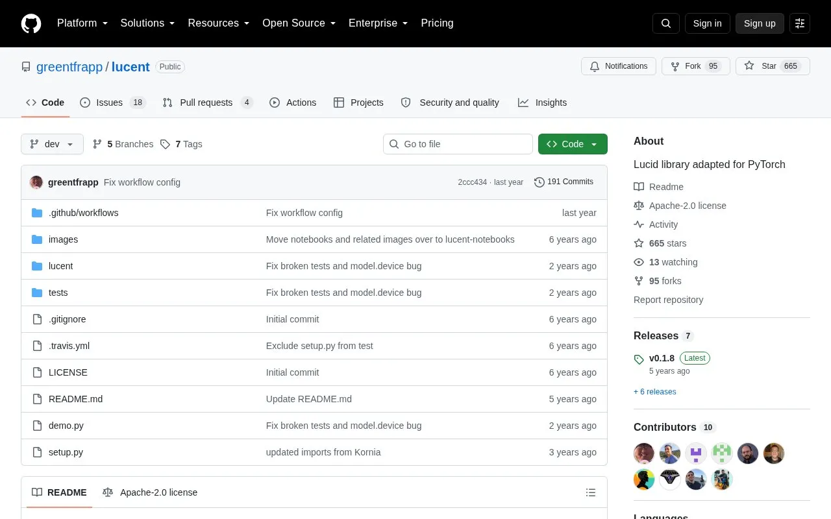The height and width of the screenshot is (519, 831).
Task: Open the Actions tab
Action: click(x=293, y=103)
